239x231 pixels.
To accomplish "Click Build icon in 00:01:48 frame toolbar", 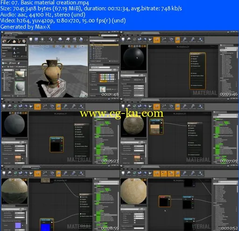I will coord(81,40).
